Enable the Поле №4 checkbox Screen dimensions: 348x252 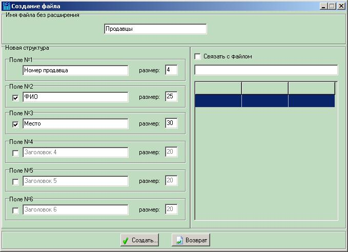click(15, 153)
